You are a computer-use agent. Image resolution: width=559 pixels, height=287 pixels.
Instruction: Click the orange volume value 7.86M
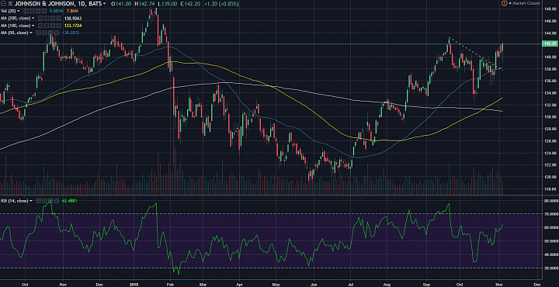(72, 11)
